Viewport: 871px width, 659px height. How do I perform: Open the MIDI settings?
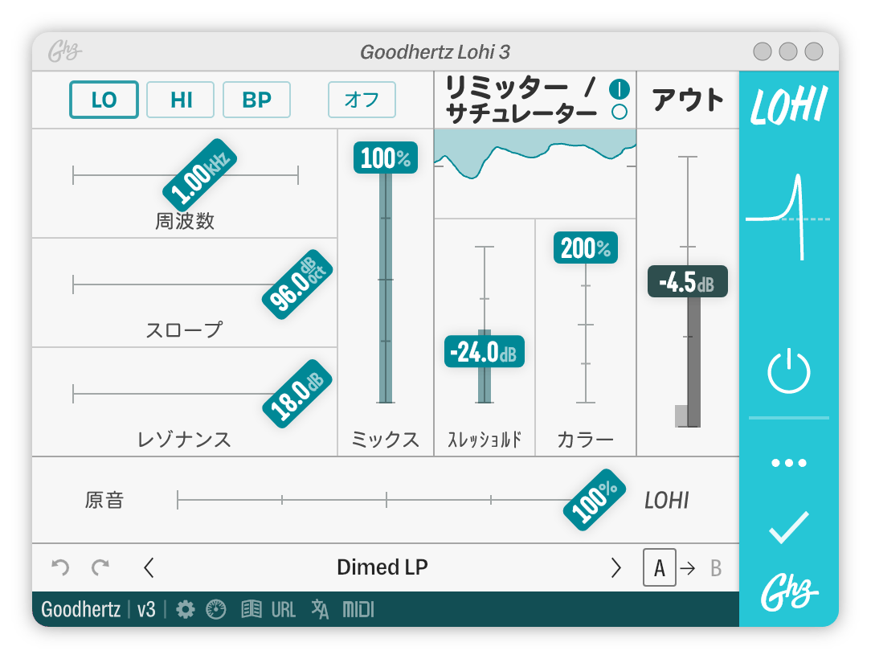click(358, 609)
